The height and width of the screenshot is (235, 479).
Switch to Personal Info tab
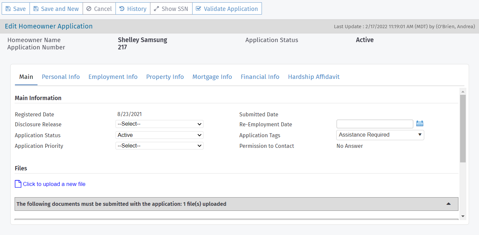pyautogui.click(x=61, y=77)
